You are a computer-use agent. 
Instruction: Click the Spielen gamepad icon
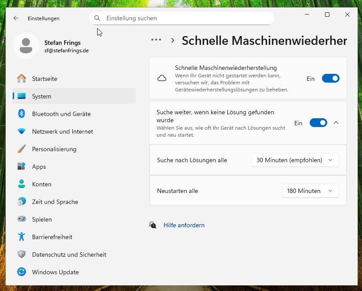[x=22, y=219]
